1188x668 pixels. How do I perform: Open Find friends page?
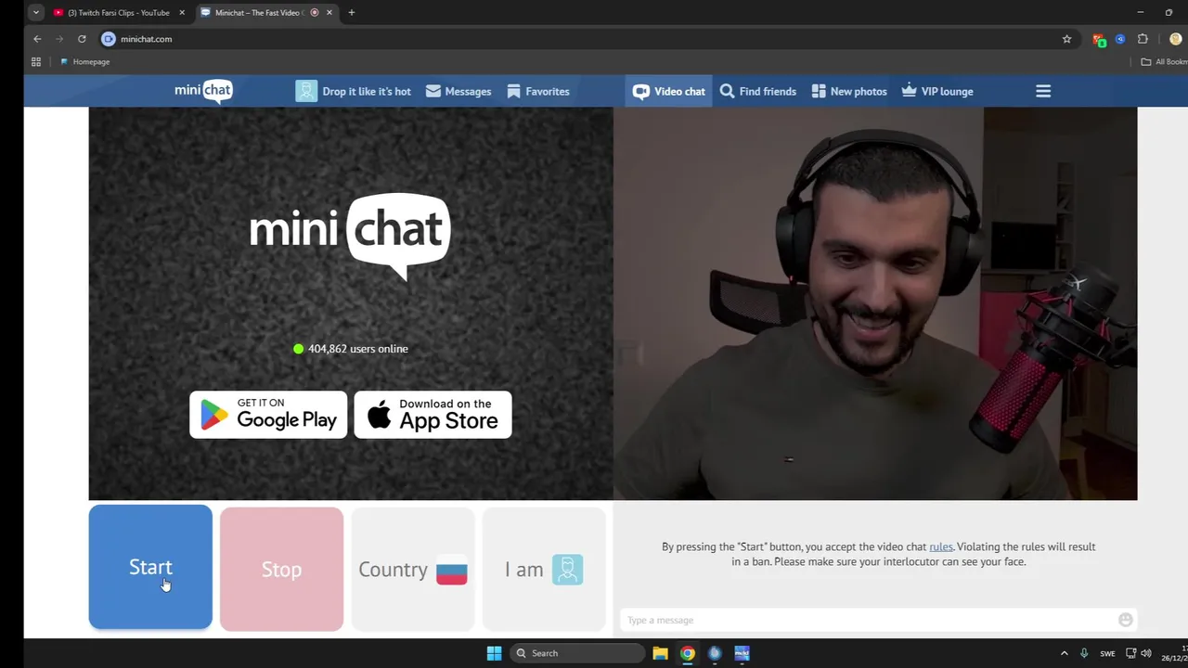coord(758,91)
